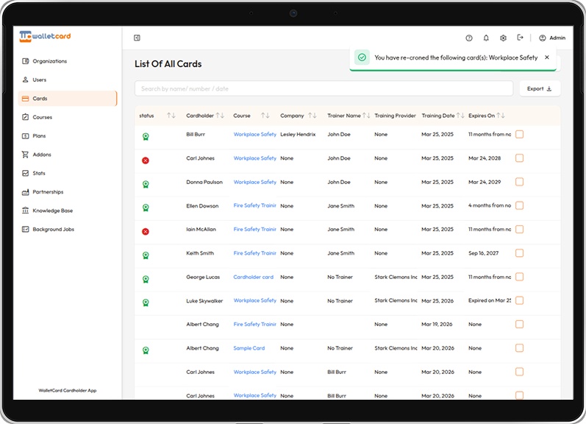
Task: Click the red status icon for Carl Johnes Mar 24, 2028
Action: (146, 160)
